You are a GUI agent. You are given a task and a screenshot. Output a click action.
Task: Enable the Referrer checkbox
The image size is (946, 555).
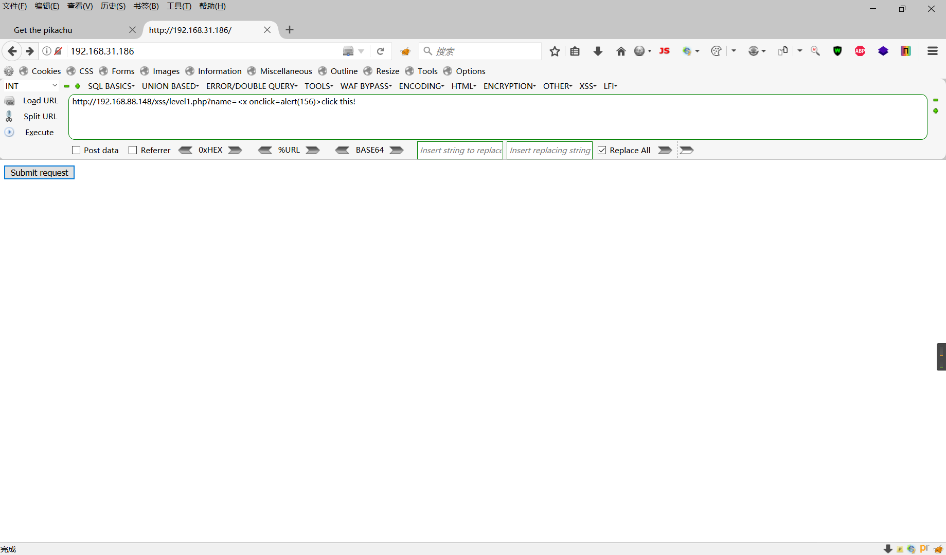(133, 150)
